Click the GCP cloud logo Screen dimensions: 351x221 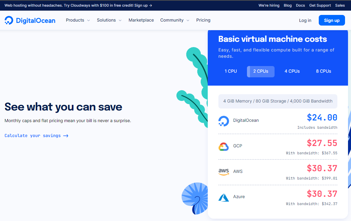click(224, 147)
